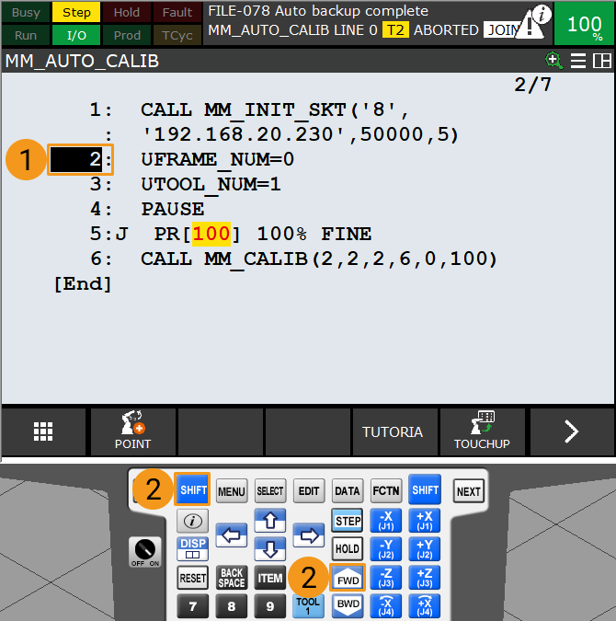Viewport: 616px width, 621px height.
Task: Click the info (i) key on keypad
Action: (x=192, y=521)
